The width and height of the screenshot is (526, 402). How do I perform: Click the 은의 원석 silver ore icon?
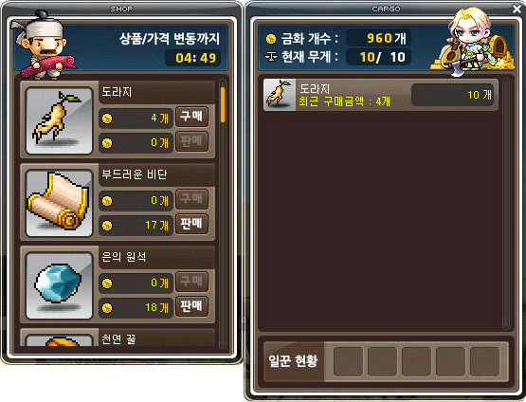[x=59, y=285]
